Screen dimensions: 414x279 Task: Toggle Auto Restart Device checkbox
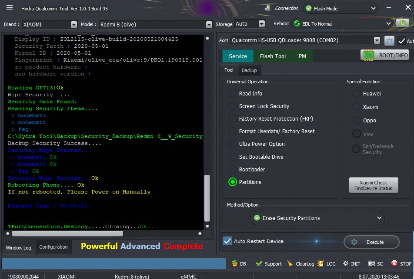point(227,241)
